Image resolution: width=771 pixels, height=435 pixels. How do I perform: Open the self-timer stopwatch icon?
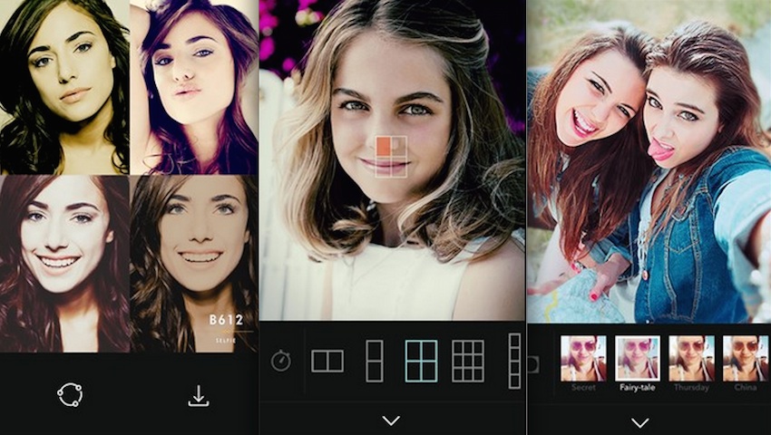pos(281,362)
